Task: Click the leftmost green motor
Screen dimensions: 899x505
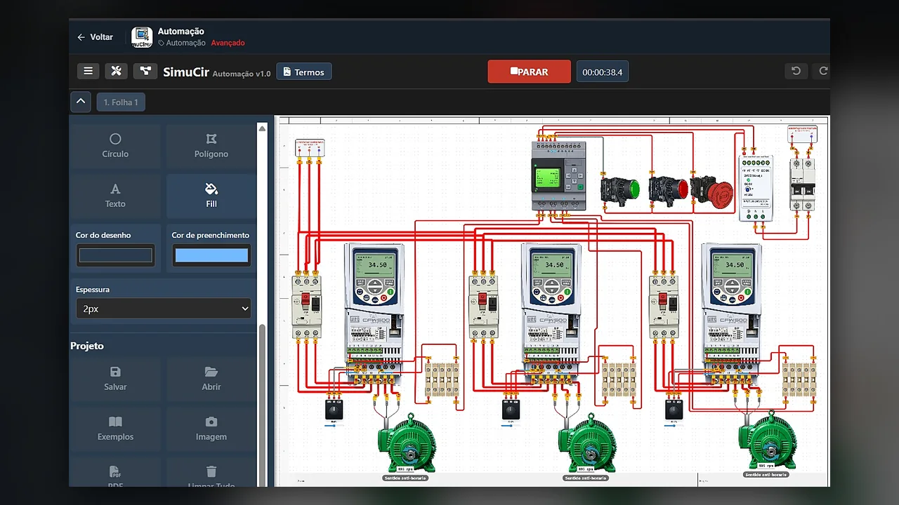Action: pos(407,443)
